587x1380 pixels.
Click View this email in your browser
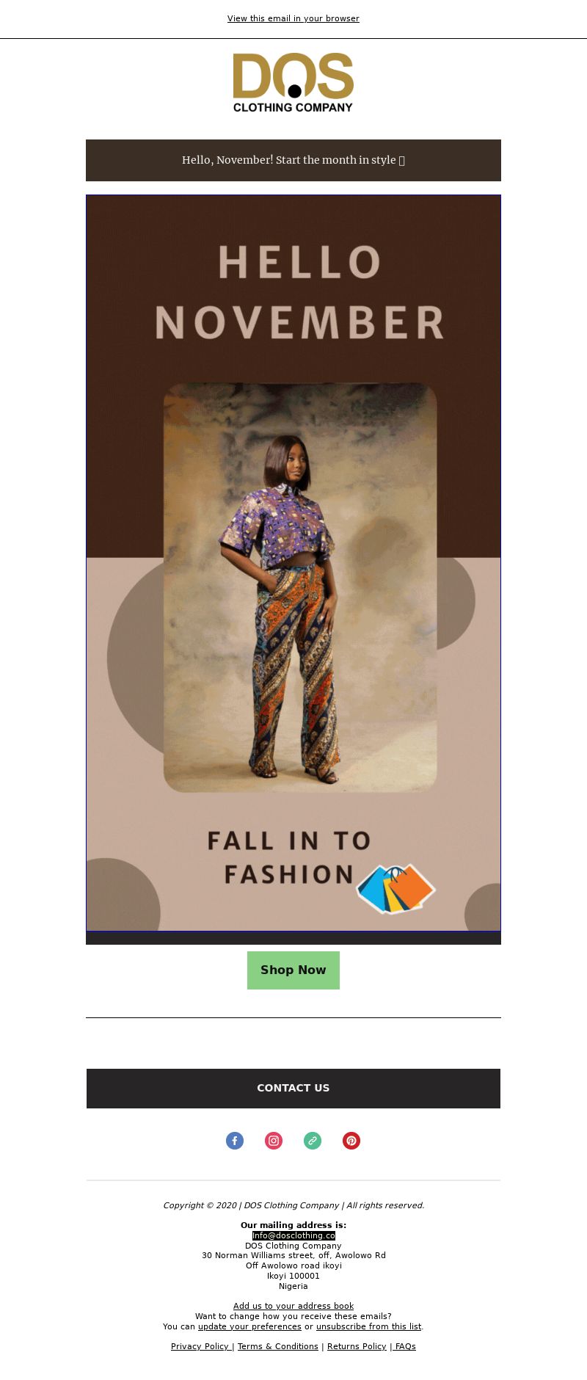(x=293, y=18)
